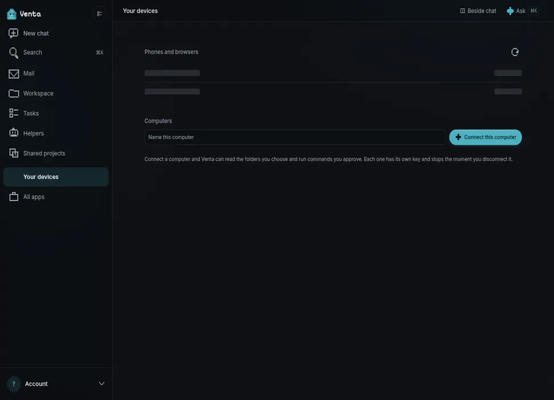
Task: Expand the Account menu chevron
Action: pyautogui.click(x=102, y=384)
